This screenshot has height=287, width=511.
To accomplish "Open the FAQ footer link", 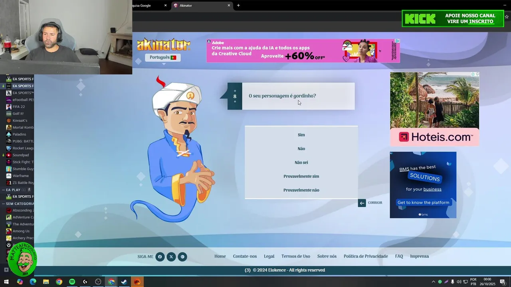I will click(399, 257).
